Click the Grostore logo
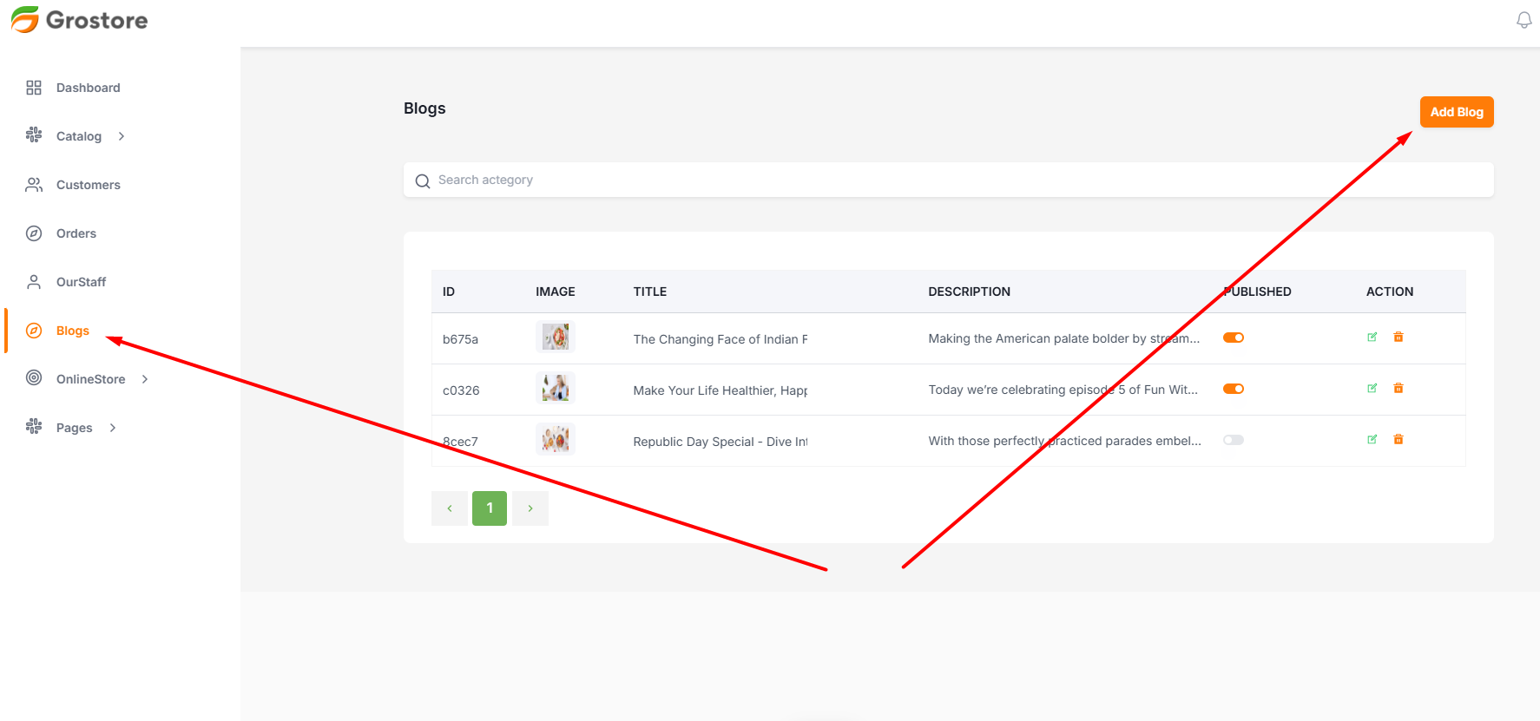The height and width of the screenshot is (721, 1540). (80, 20)
